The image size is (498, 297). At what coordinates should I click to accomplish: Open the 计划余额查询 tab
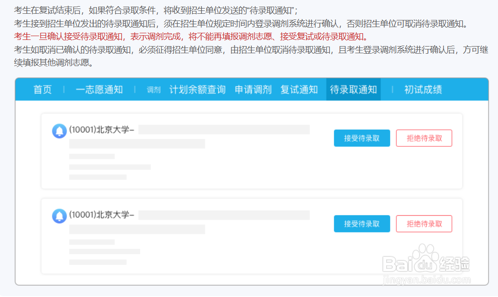point(198,89)
